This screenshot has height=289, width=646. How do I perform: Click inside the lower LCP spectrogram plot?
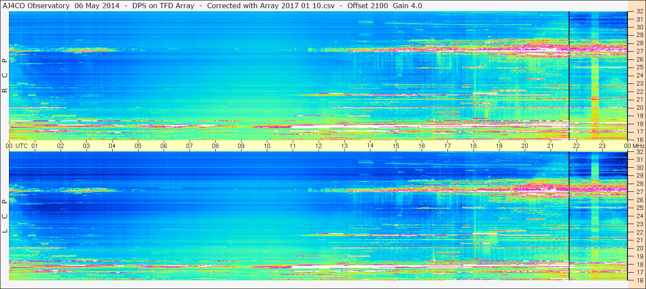[x=318, y=216]
